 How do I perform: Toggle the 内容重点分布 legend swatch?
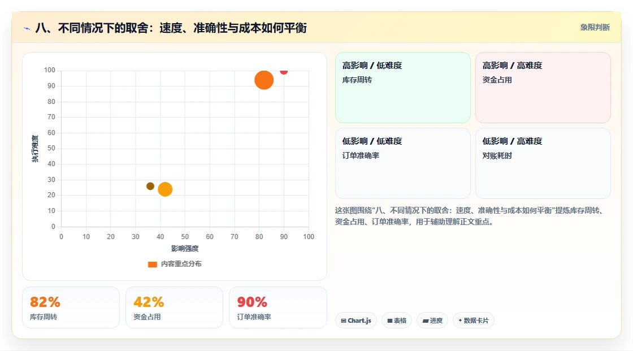152,264
